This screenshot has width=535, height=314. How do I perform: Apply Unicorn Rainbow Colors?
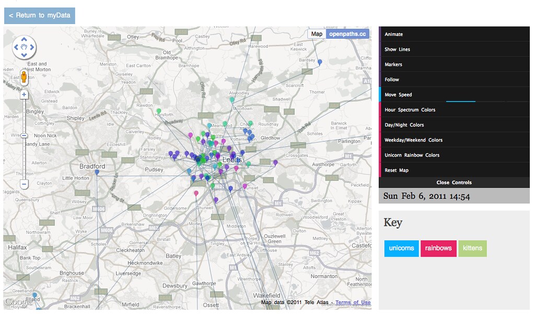click(x=454, y=155)
